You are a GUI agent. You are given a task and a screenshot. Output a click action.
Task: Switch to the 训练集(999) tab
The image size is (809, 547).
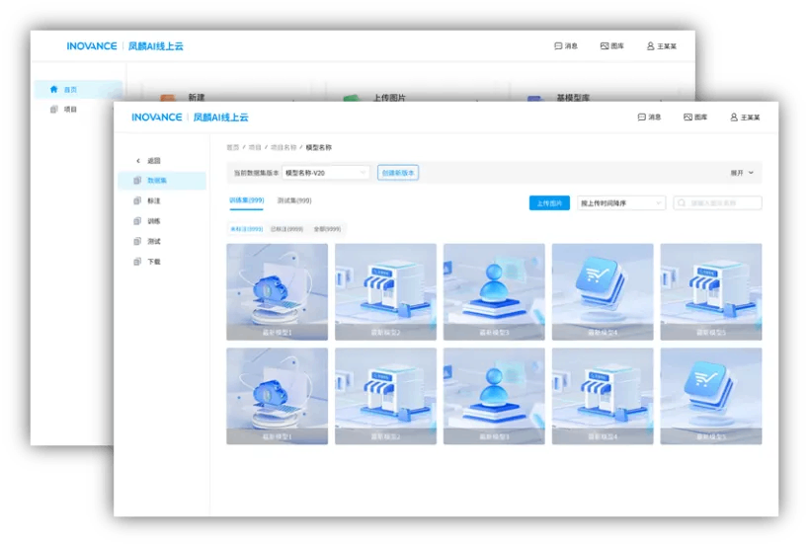click(x=246, y=200)
